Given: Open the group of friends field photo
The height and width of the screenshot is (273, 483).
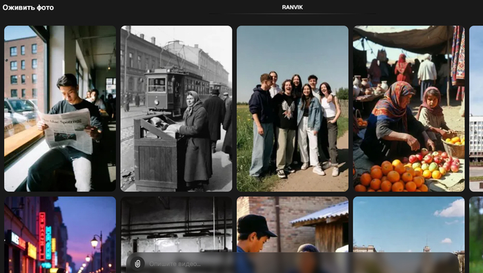Looking at the screenshot, I should (x=293, y=109).
